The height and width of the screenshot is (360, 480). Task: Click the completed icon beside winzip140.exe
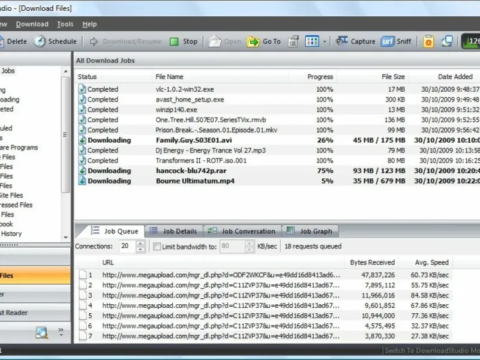point(82,110)
